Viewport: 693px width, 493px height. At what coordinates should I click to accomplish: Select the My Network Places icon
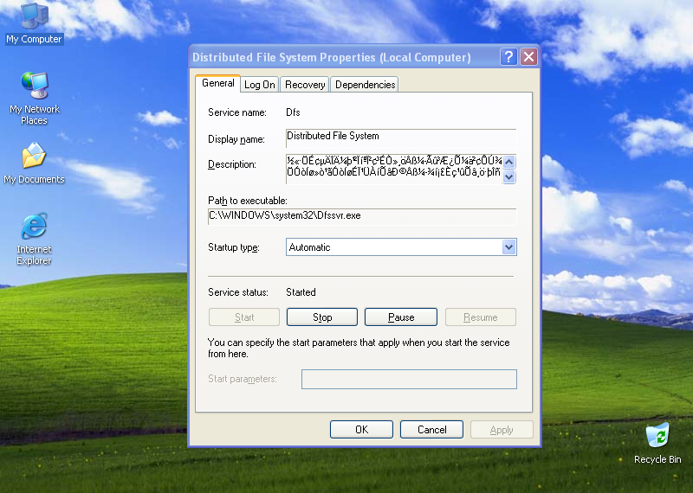click(35, 98)
